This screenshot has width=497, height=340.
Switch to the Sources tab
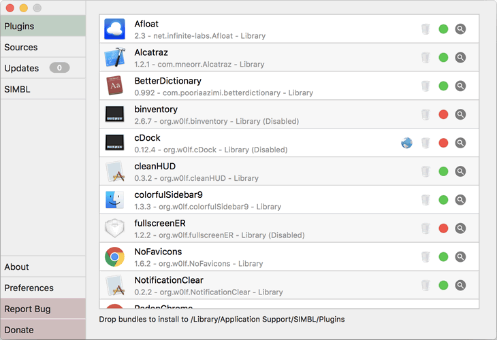click(x=43, y=47)
